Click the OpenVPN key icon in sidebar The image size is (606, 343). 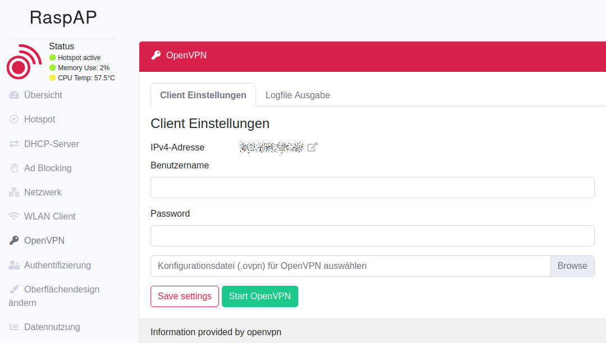(x=14, y=240)
